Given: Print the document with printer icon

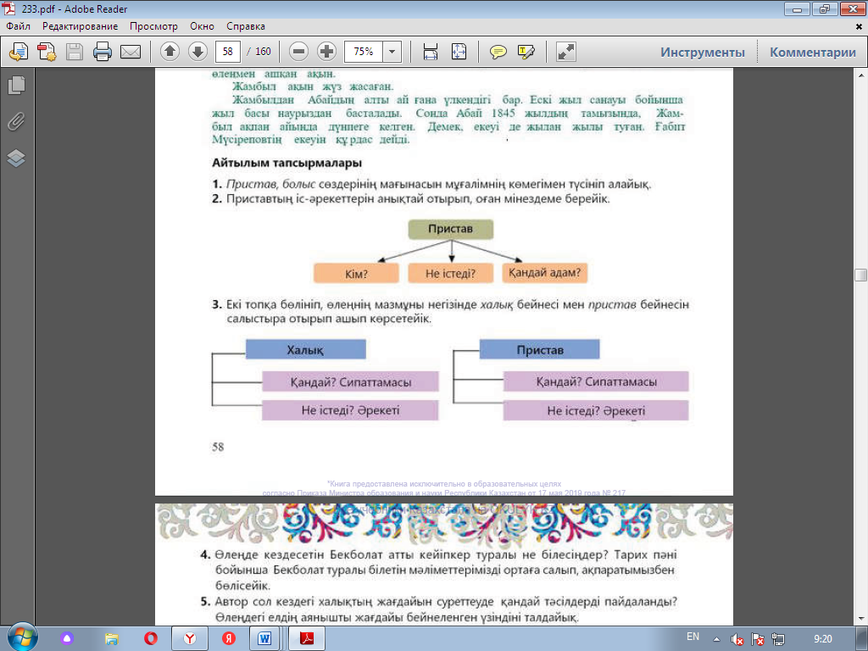Looking at the screenshot, I should click(103, 52).
